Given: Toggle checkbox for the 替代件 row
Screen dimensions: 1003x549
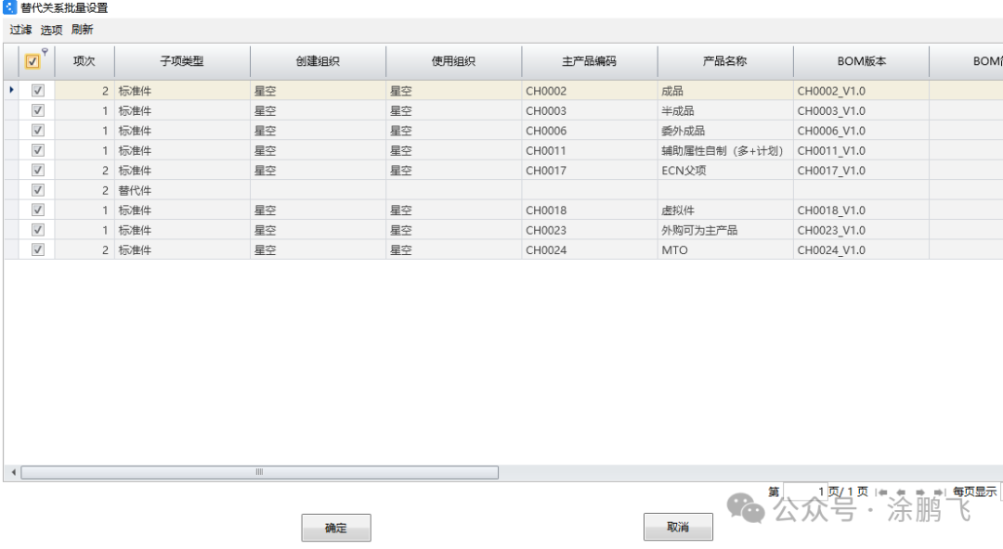Looking at the screenshot, I should pos(38,190).
